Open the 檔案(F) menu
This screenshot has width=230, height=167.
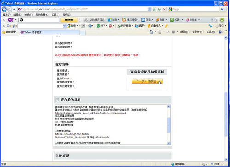click(6, 15)
